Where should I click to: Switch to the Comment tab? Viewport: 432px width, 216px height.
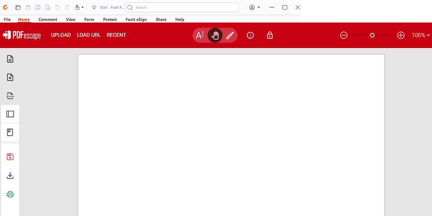tap(48, 19)
